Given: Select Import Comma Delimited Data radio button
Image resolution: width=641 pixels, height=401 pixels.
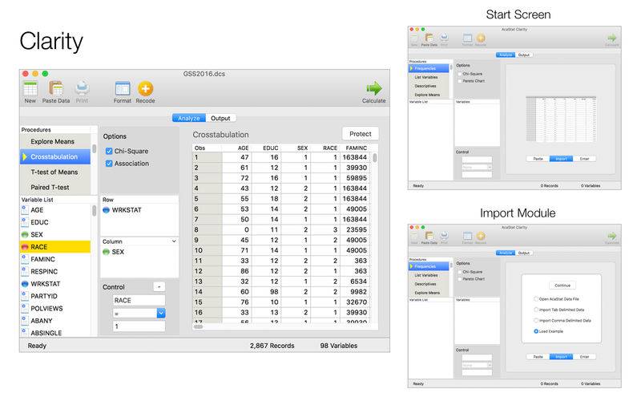Looking at the screenshot, I should point(536,320).
